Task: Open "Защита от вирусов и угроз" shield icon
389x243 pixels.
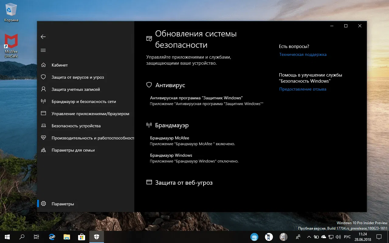Action: [43, 77]
